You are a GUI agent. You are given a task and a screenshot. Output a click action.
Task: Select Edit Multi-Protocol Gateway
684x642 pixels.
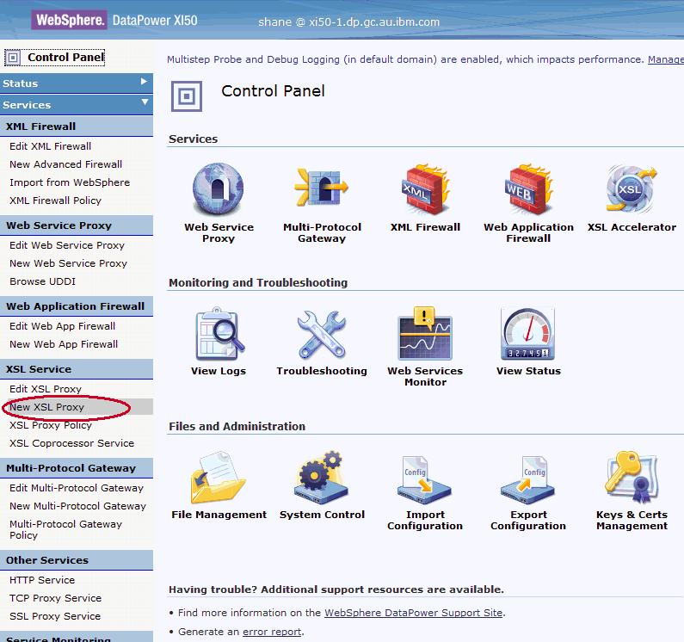click(77, 488)
